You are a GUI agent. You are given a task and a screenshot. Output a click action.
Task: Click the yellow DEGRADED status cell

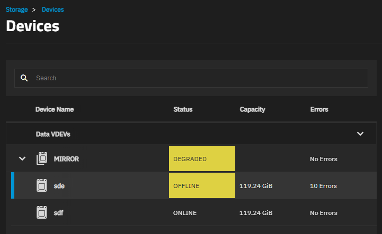(202, 158)
